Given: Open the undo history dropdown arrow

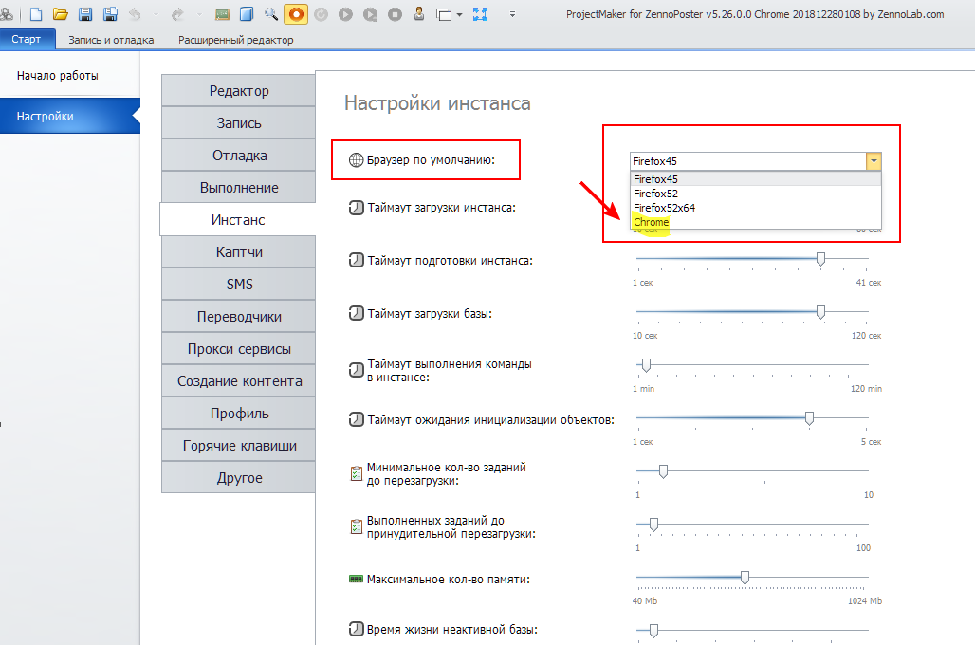Looking at the screenshot, I should click(156, 14).
